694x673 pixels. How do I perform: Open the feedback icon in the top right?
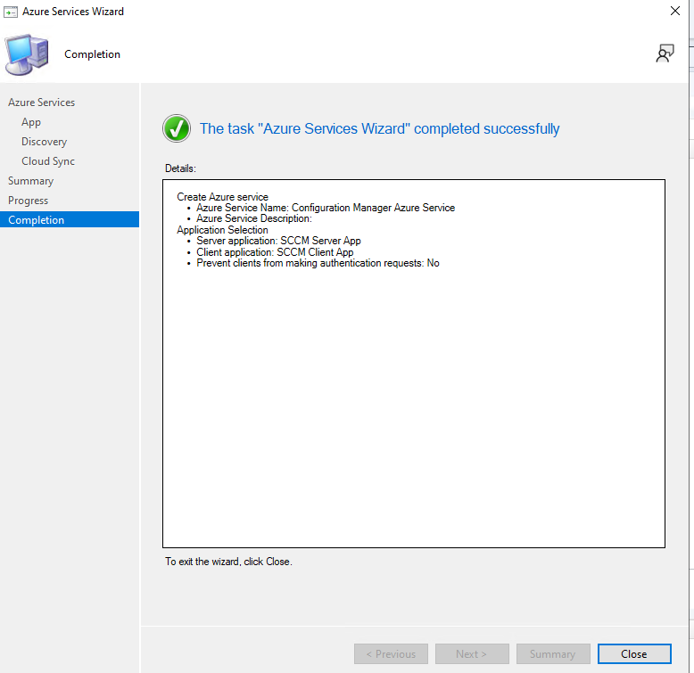pos(665,54)
